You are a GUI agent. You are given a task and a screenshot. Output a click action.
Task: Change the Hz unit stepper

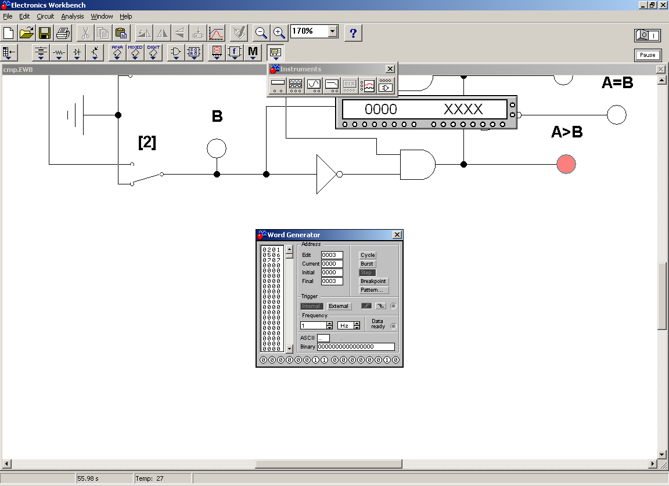(357, 325)
